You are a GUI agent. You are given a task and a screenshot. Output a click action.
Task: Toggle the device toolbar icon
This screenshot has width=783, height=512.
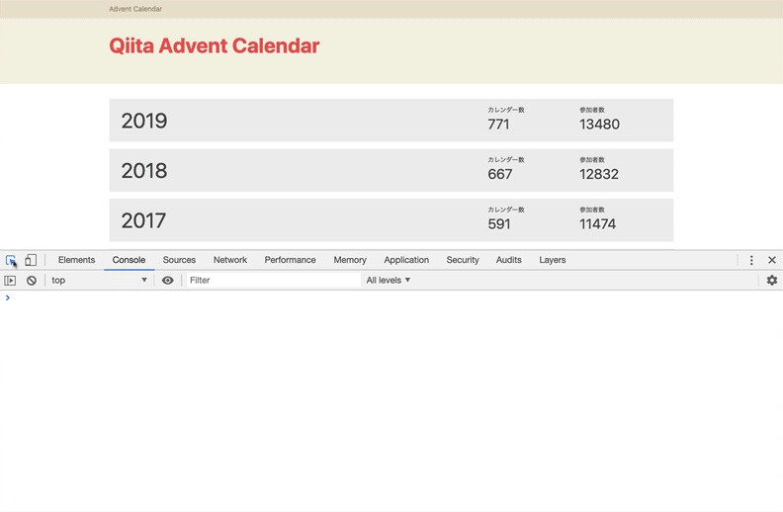[x=31, y=260]
